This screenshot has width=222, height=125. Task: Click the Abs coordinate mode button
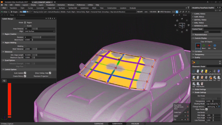tap(21, 12)
